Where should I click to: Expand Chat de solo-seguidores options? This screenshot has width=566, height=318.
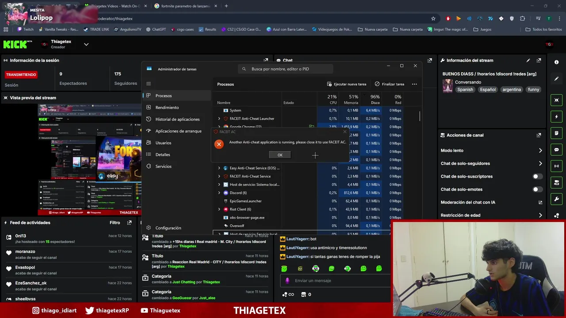(540, 163)
